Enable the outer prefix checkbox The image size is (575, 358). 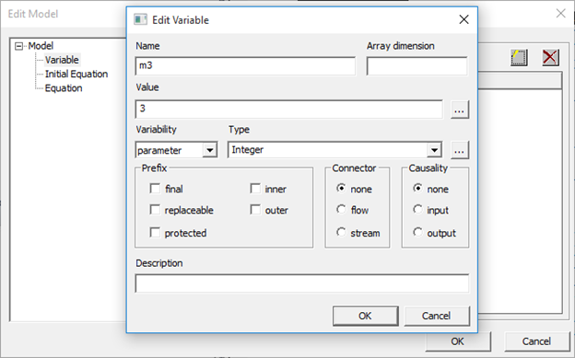point(255,210)
